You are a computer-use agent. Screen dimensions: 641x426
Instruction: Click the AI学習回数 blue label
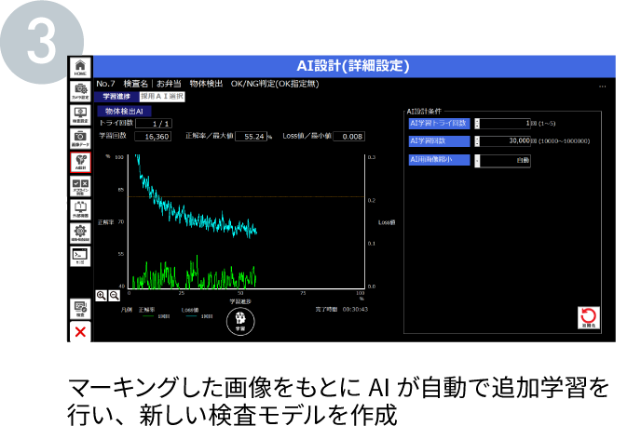[x=439, y=141]
